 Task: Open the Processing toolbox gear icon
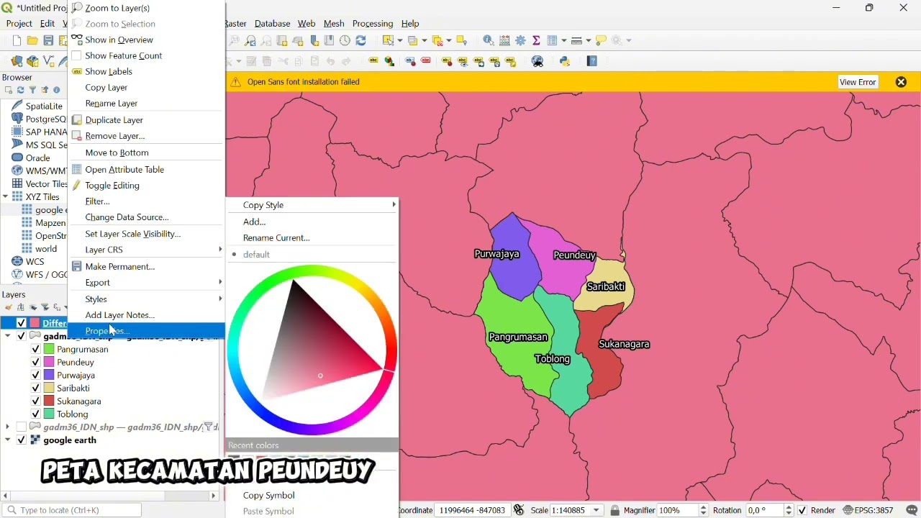click(x=521, y=41)
